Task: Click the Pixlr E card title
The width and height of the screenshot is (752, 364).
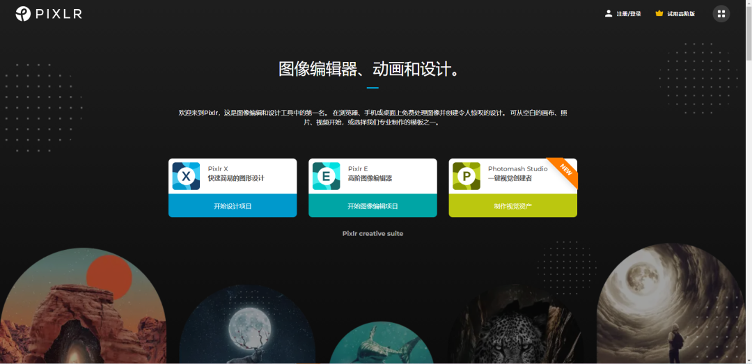Action: coord(358,169)
